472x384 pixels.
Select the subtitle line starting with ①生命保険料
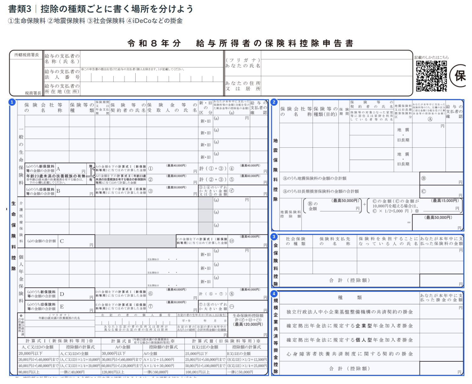point(95,21)
